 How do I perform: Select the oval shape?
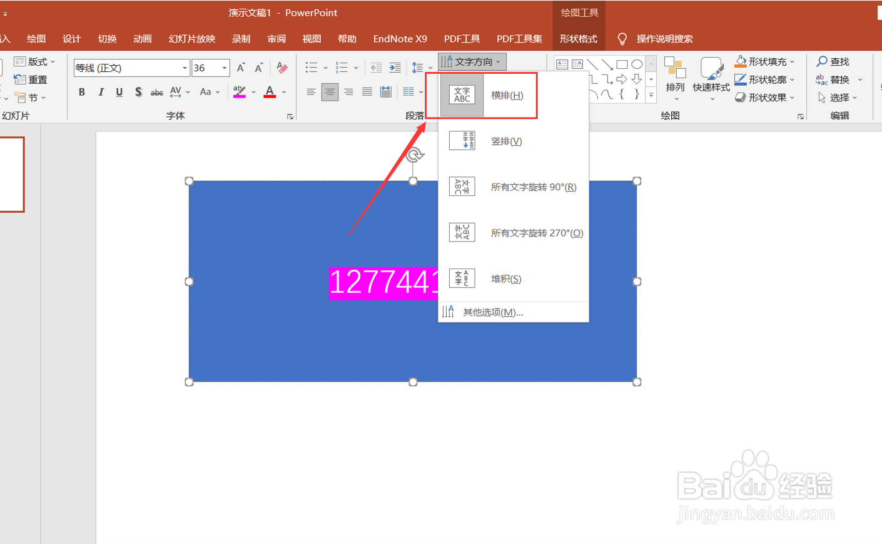(x=637, y=64)
